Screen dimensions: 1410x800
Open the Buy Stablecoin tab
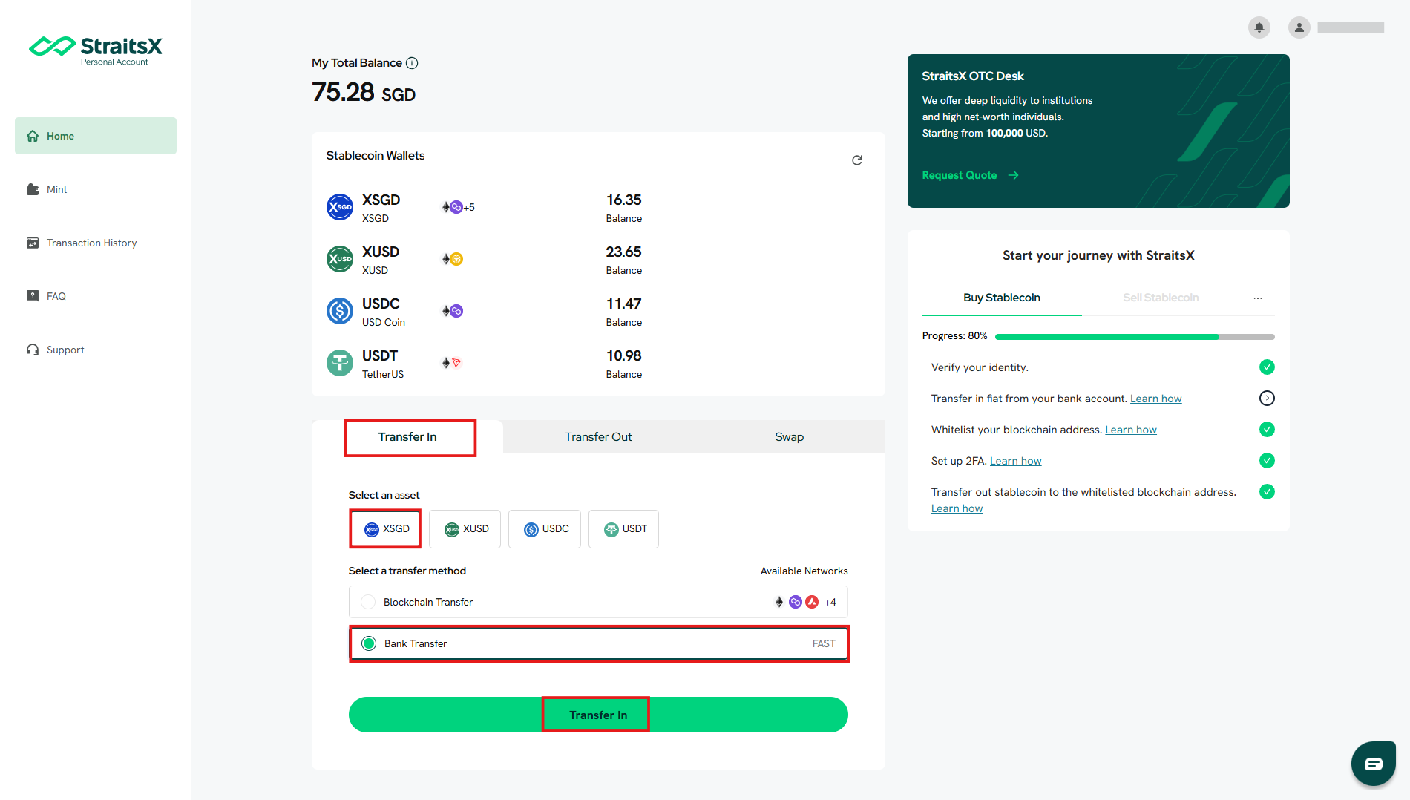1002,298
